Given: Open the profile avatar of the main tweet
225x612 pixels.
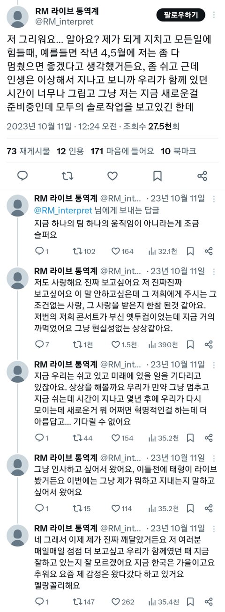Looking at the screenshot, I should point(19,18).
